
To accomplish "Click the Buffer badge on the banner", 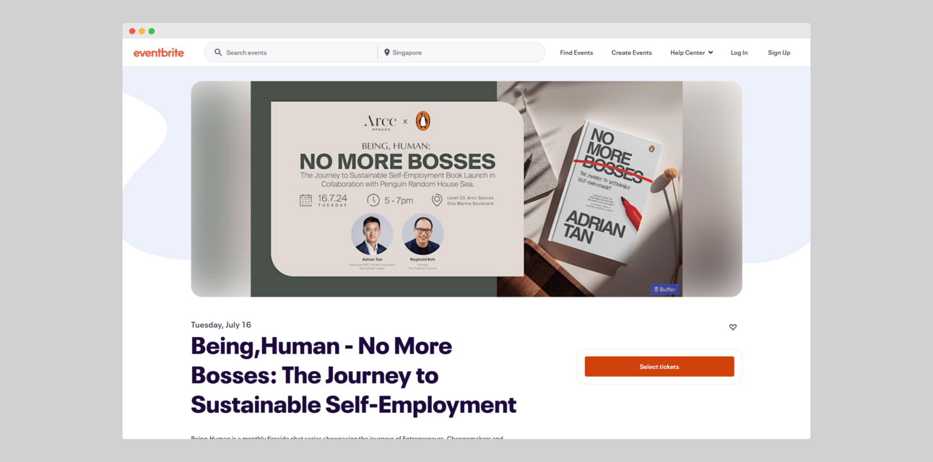I will pos(664,289).
